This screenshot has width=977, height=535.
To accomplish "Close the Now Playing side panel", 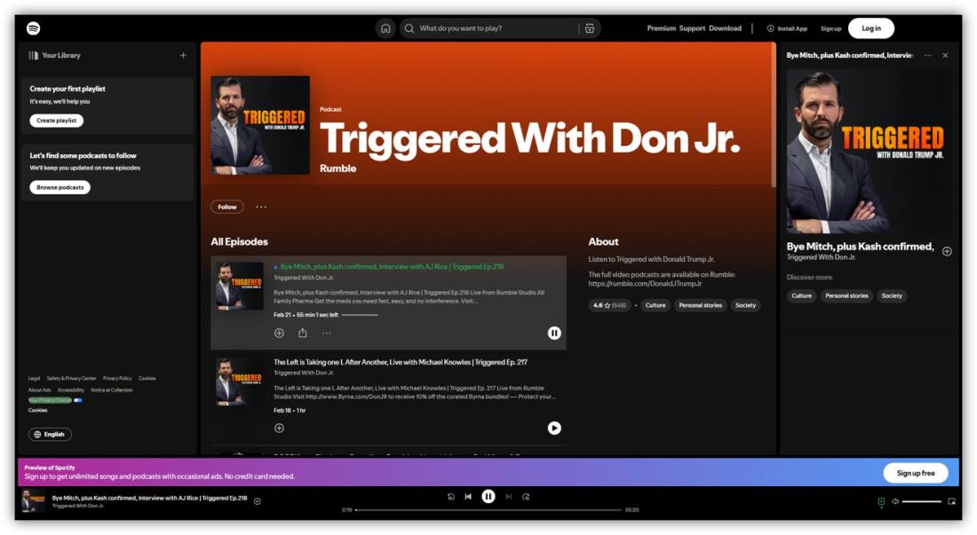I will click(x=945, y=55).
